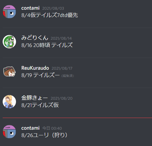Viewport: 152px width, 146px height.
Task: Click the (編集済) edited label
Action: pyautogui.click(x=68, y=76)
